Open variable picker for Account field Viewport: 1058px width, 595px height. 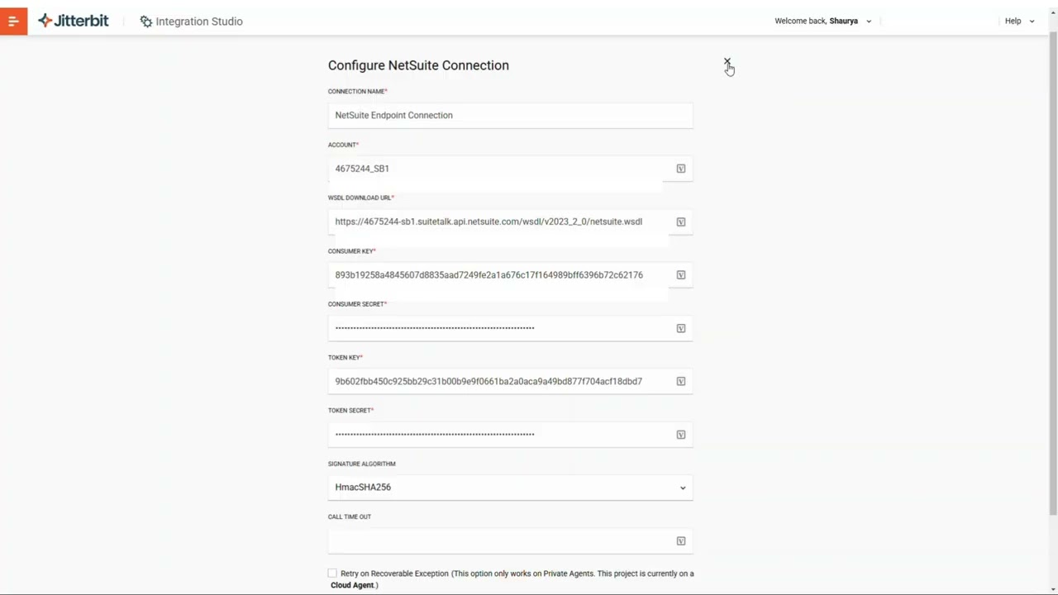681,169
